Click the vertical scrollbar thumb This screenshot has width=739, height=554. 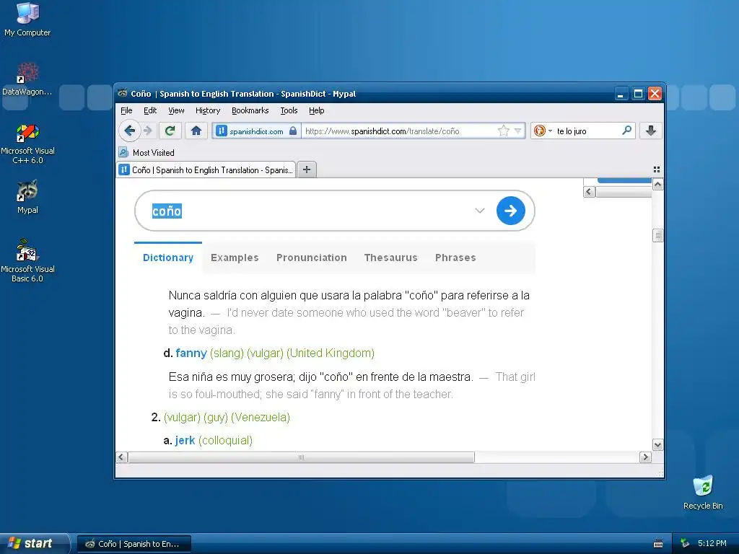[x=658, y=235]
